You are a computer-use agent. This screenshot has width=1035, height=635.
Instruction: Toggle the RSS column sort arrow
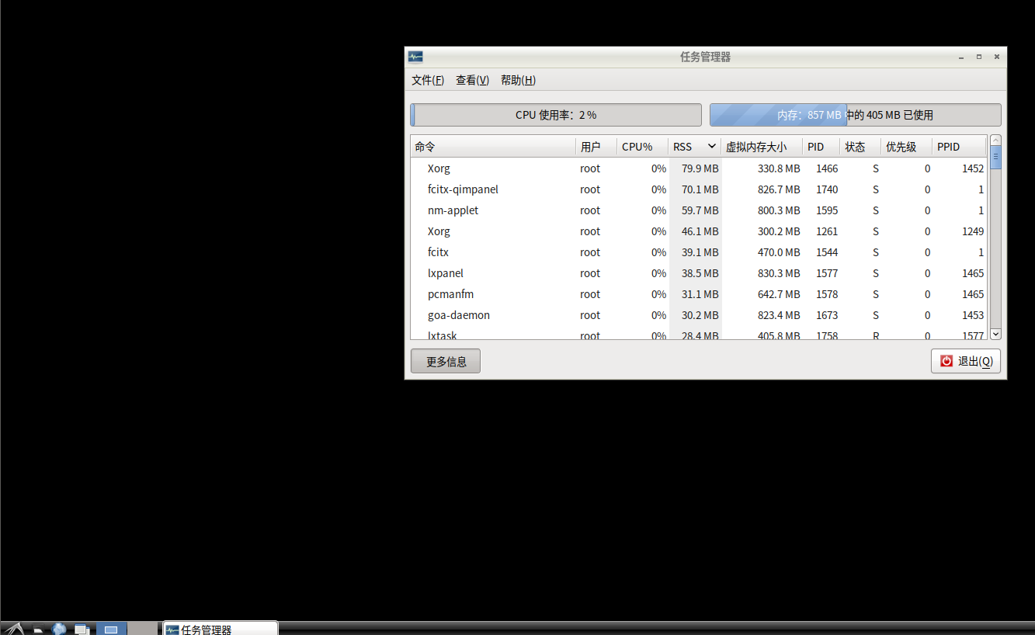point(712,146)
